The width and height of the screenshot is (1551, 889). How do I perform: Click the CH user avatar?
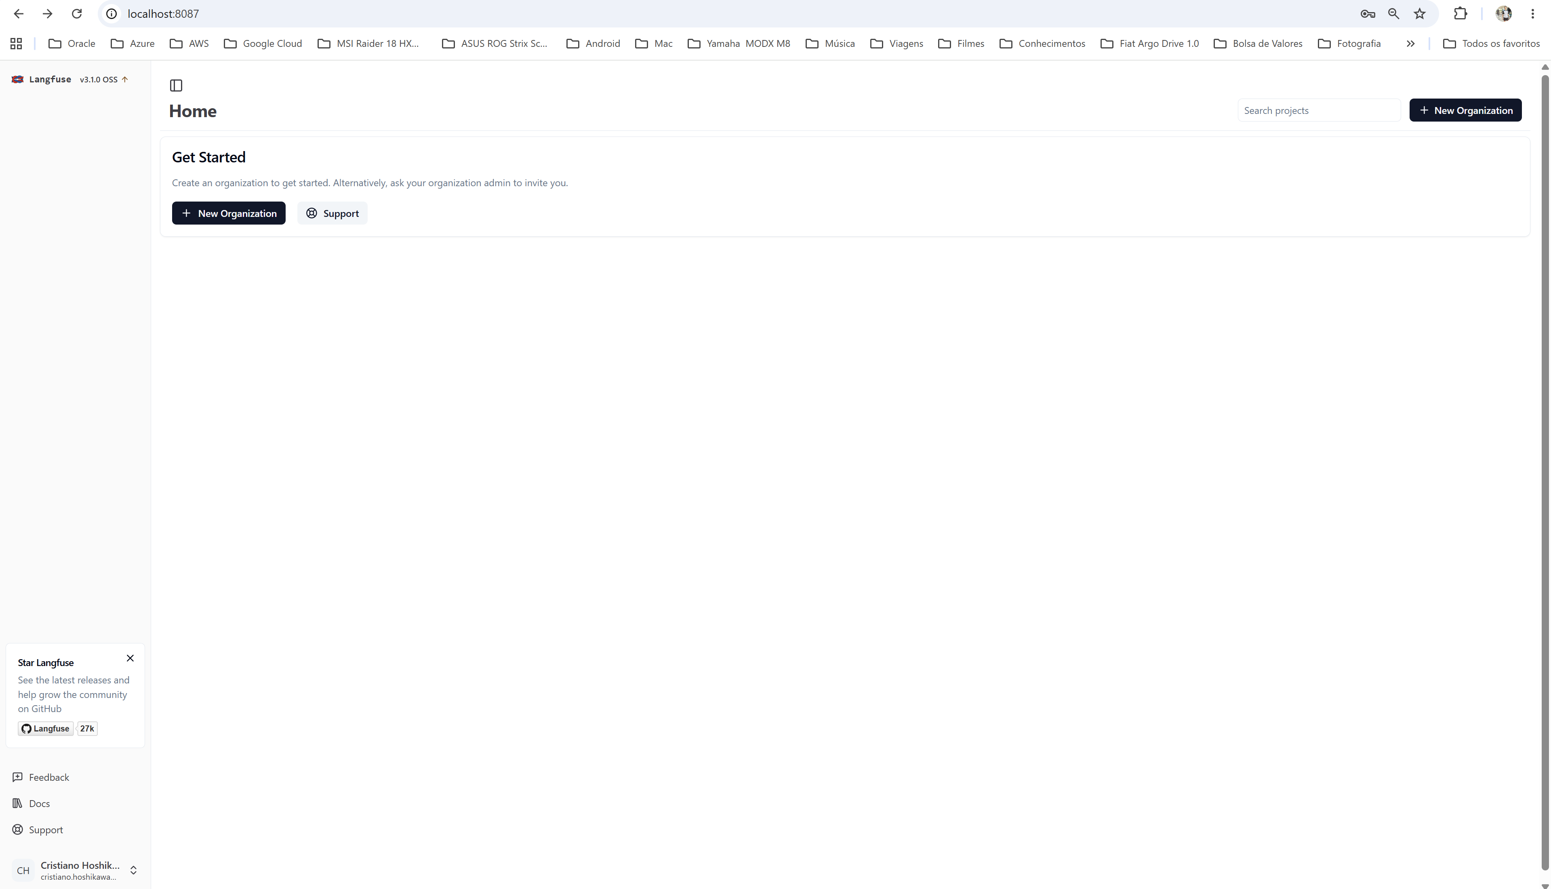click(x=23, y=871)
